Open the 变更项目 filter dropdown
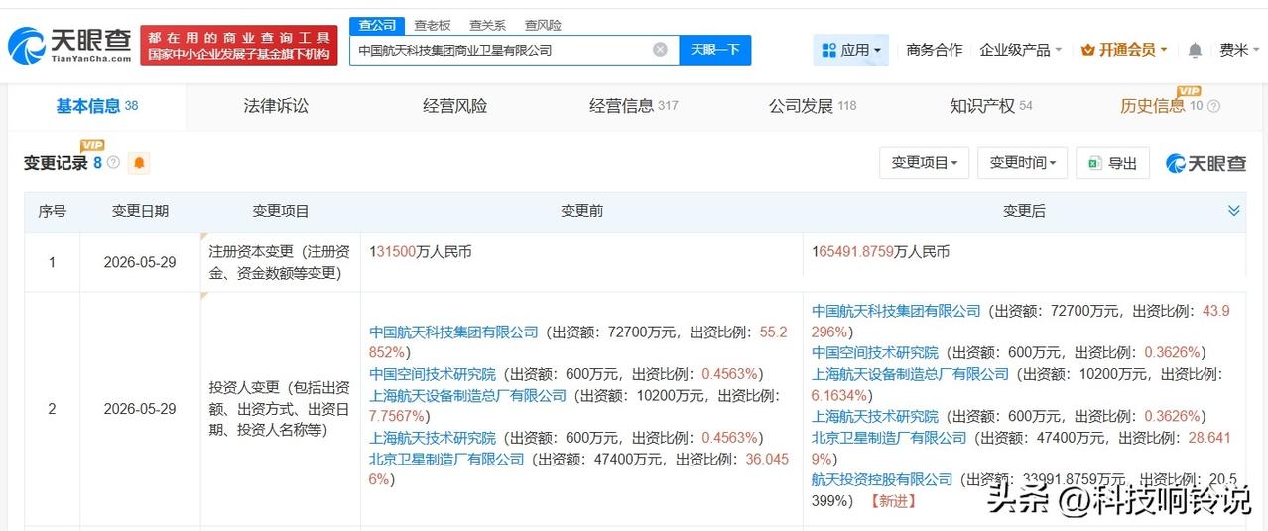 [x=924, y=163]
